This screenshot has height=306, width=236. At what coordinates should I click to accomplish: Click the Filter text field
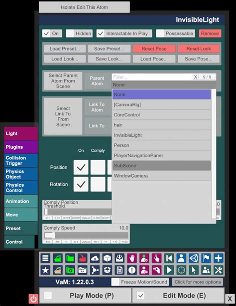(152, 77)
